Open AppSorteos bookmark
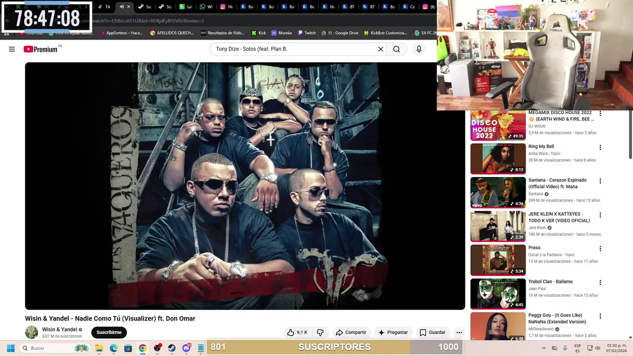 [x=121, y=33]
